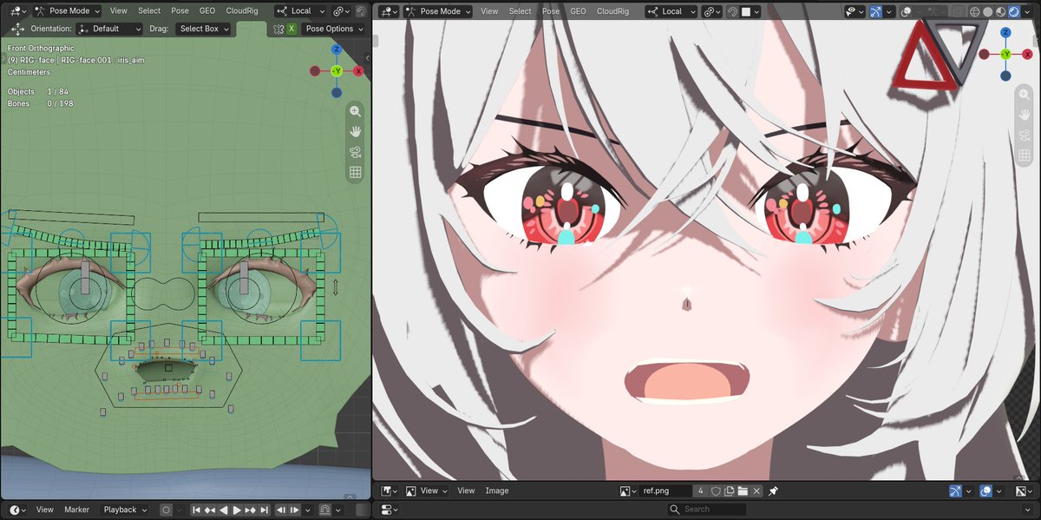1041x520 pixels.
Task: Select rendered shading mode
Action: pyautogui.click(x=1013, y=11)
